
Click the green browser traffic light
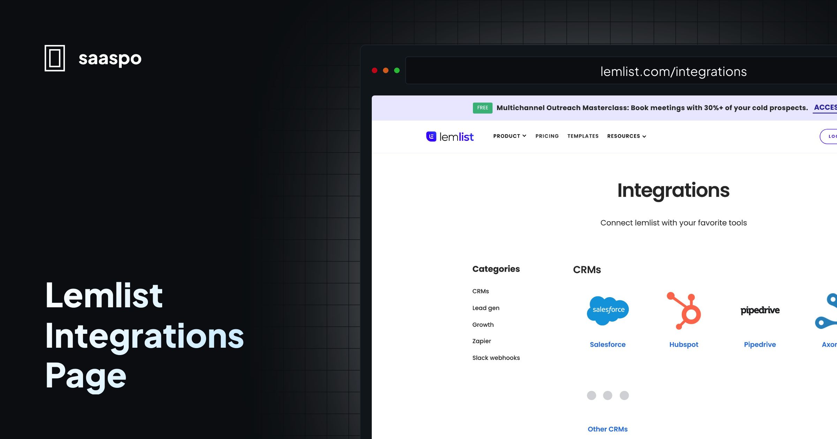click(x=397, y=70)
